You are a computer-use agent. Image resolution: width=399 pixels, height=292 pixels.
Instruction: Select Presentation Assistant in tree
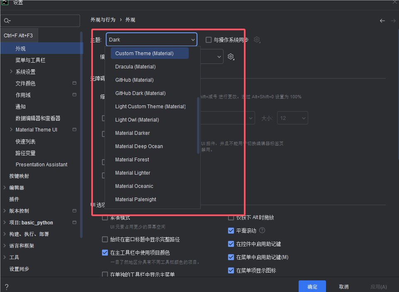[x=42, y=164]
